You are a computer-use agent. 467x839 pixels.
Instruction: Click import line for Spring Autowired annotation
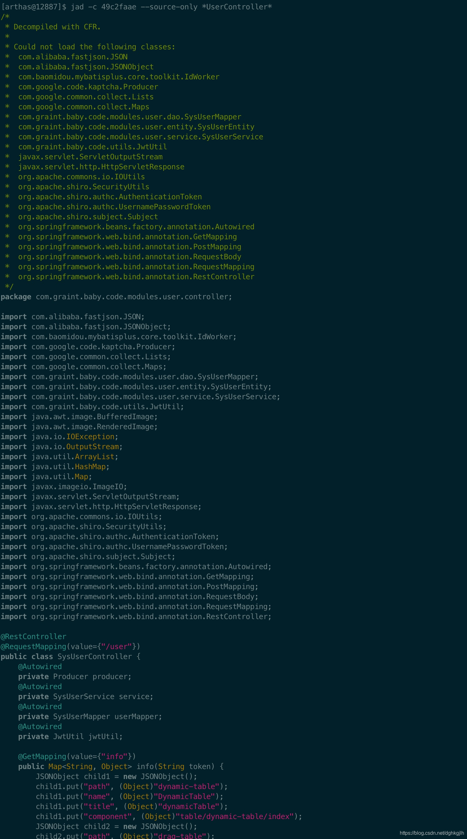(x=136, y=567)
